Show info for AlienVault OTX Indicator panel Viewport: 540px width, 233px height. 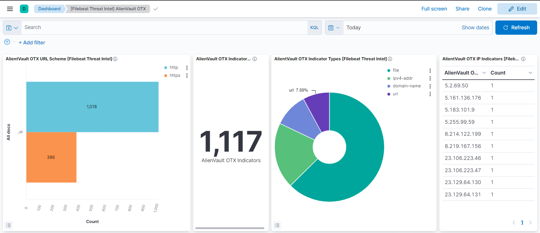click(255, 59)
